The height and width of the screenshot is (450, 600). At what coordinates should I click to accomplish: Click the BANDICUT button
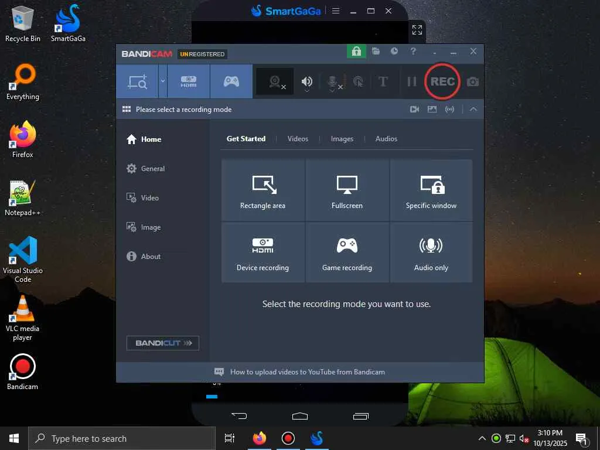click(163, 343)
